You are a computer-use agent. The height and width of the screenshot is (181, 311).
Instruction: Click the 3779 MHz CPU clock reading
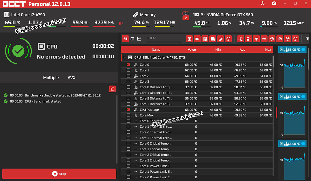click(x=104, y=23)
